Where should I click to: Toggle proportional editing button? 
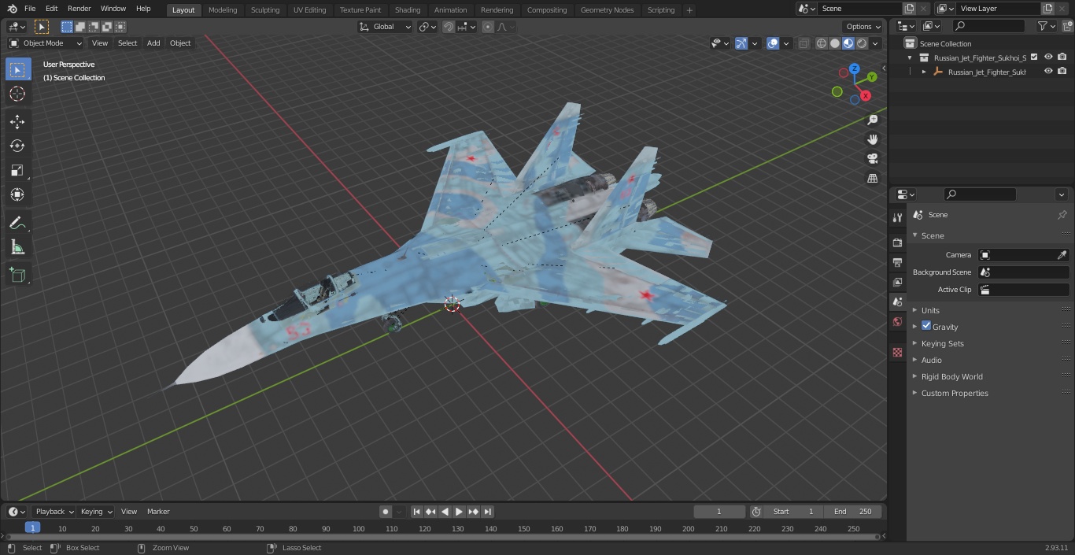[x=488, y=27]
